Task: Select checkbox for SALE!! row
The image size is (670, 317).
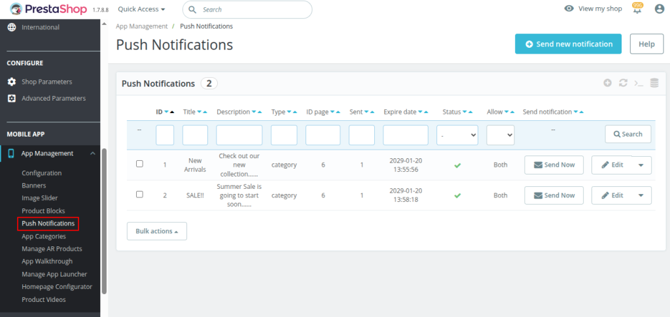Action: (x=139, y=195)
